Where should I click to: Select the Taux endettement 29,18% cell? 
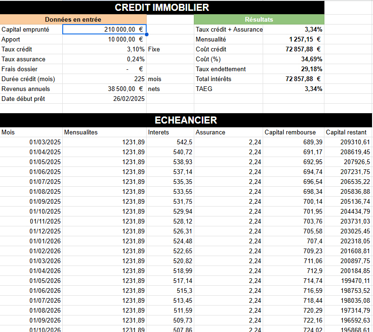tap(294, 69)
